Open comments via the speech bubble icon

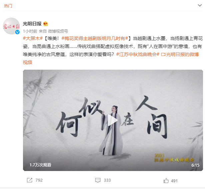point(98,180)
